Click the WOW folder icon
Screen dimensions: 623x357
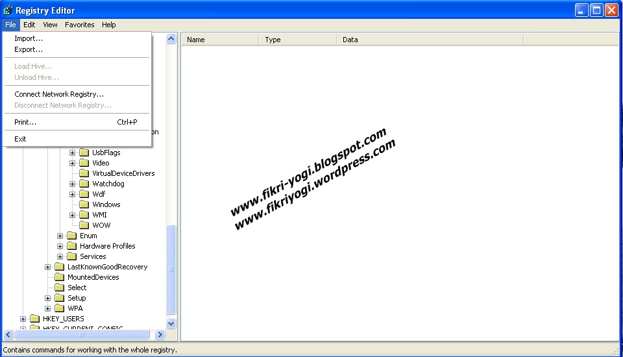click(x=84, y=225)
